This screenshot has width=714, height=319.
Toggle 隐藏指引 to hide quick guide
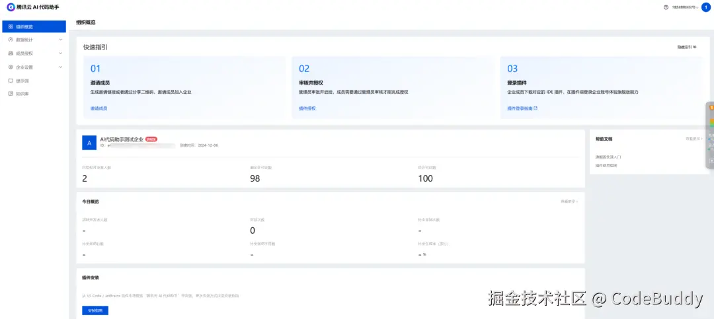point(687,47)
